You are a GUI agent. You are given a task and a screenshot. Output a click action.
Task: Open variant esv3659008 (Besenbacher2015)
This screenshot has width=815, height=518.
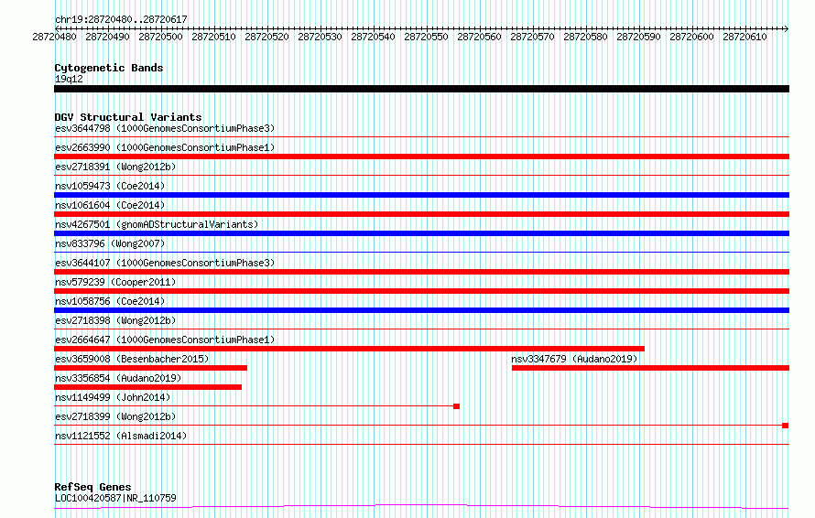click(x=132, y=359)
